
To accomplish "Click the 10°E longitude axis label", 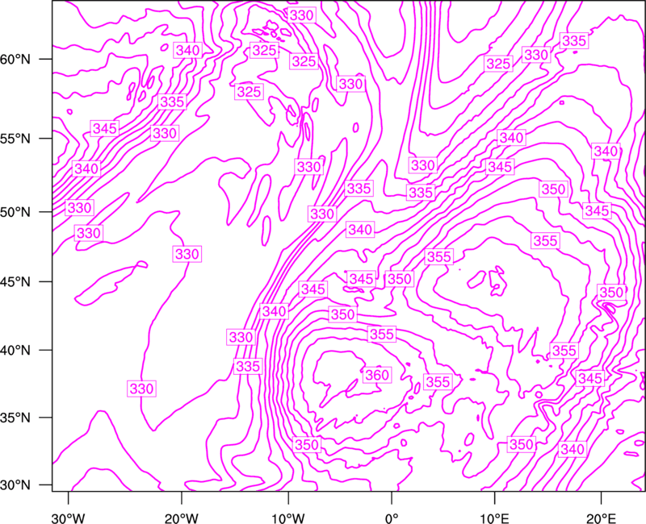I will 494,518.
